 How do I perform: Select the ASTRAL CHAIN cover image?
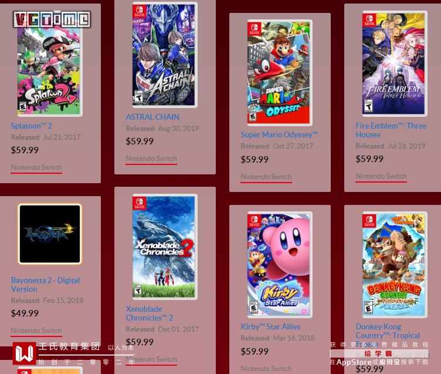(x=165, y=55)
